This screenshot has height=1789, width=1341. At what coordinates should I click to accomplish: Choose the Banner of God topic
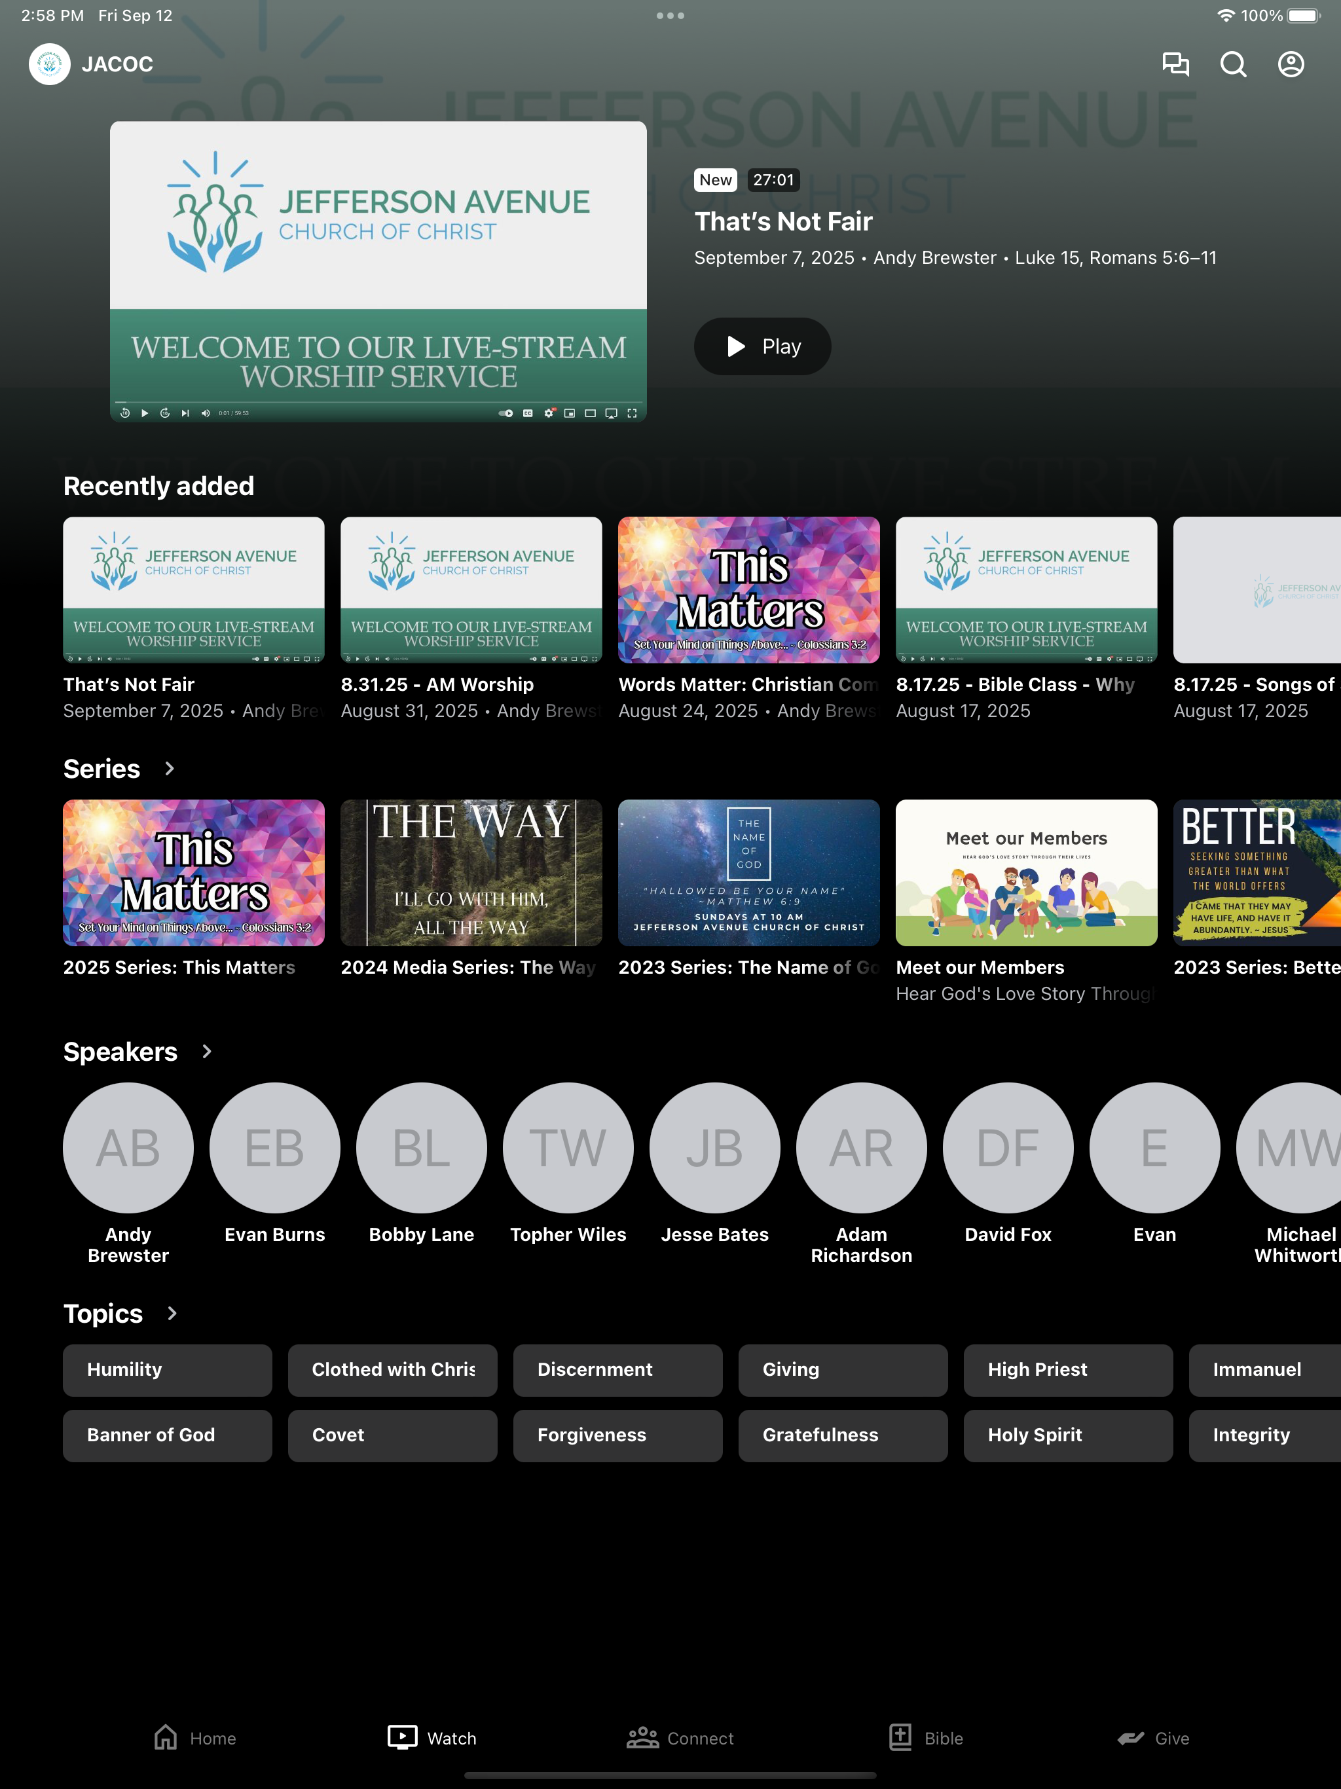click(x=168, y=1435)
